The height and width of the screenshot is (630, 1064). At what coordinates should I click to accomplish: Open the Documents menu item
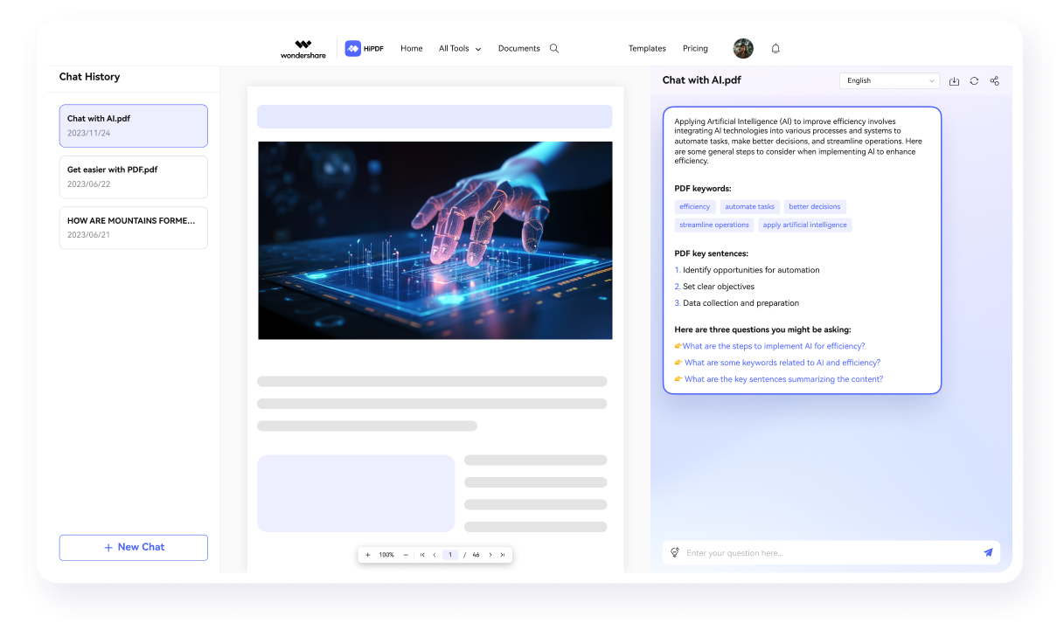click(518, 48)
